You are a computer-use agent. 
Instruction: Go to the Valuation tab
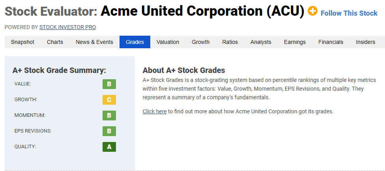pyautogui.click(x=168, y=42)
